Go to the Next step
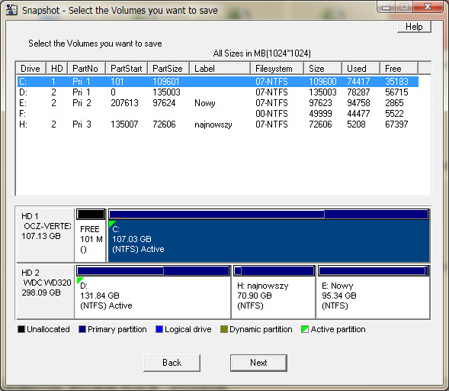 258,363
